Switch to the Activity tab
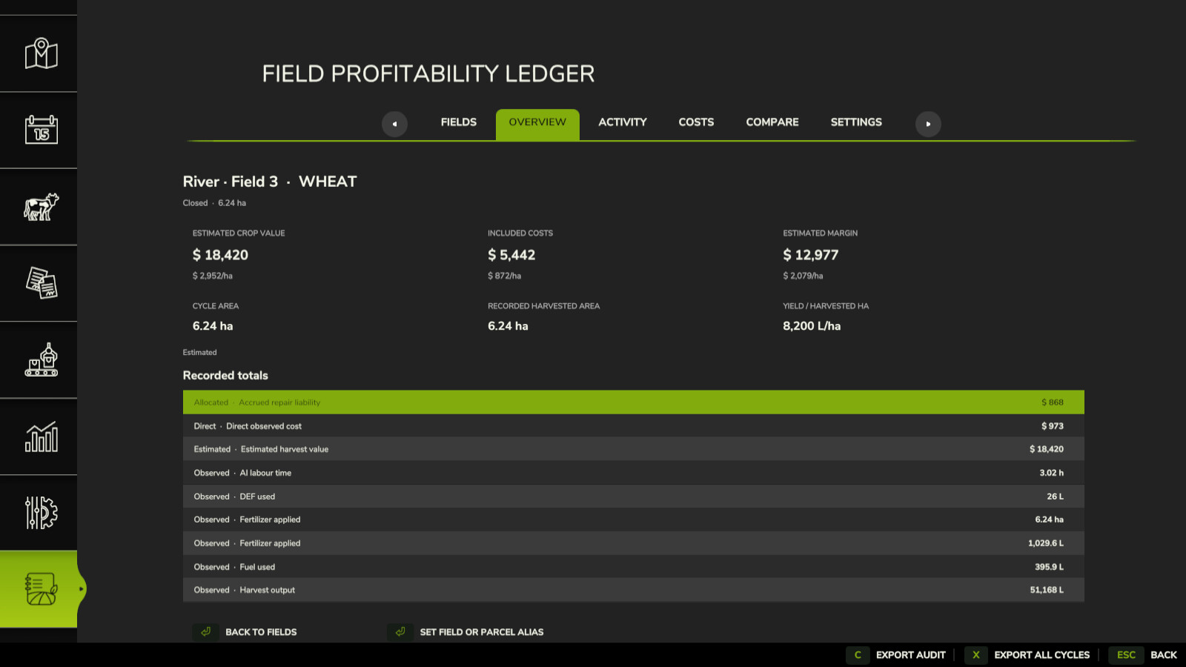The image size is (1186, 667). pos(623,122)
